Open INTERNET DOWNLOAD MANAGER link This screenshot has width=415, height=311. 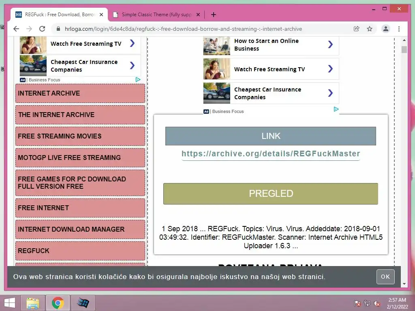pyautogui.click(x=80, y=229)
